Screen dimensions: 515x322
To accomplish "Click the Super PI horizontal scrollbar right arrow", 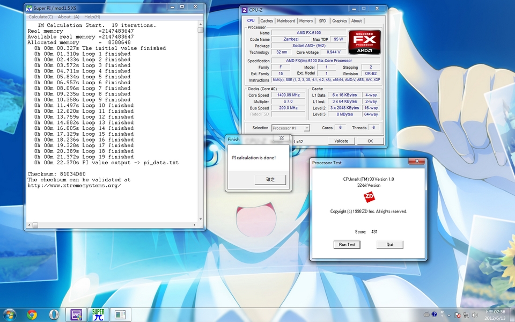I will click(x=194, y=225).
